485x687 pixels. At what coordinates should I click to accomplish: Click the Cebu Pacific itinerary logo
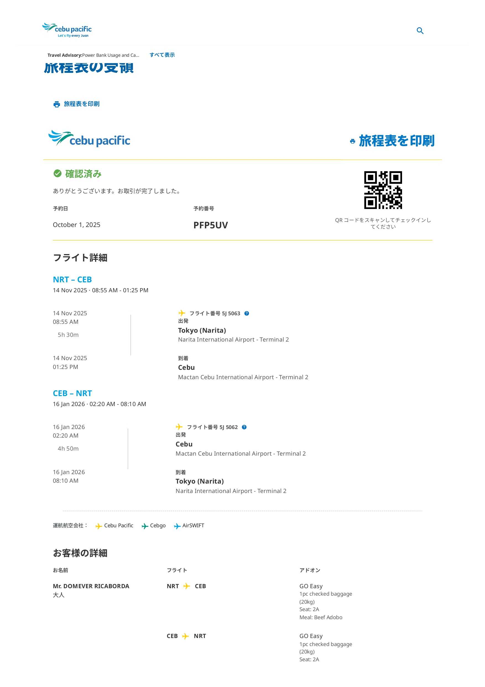coord(89,139)
